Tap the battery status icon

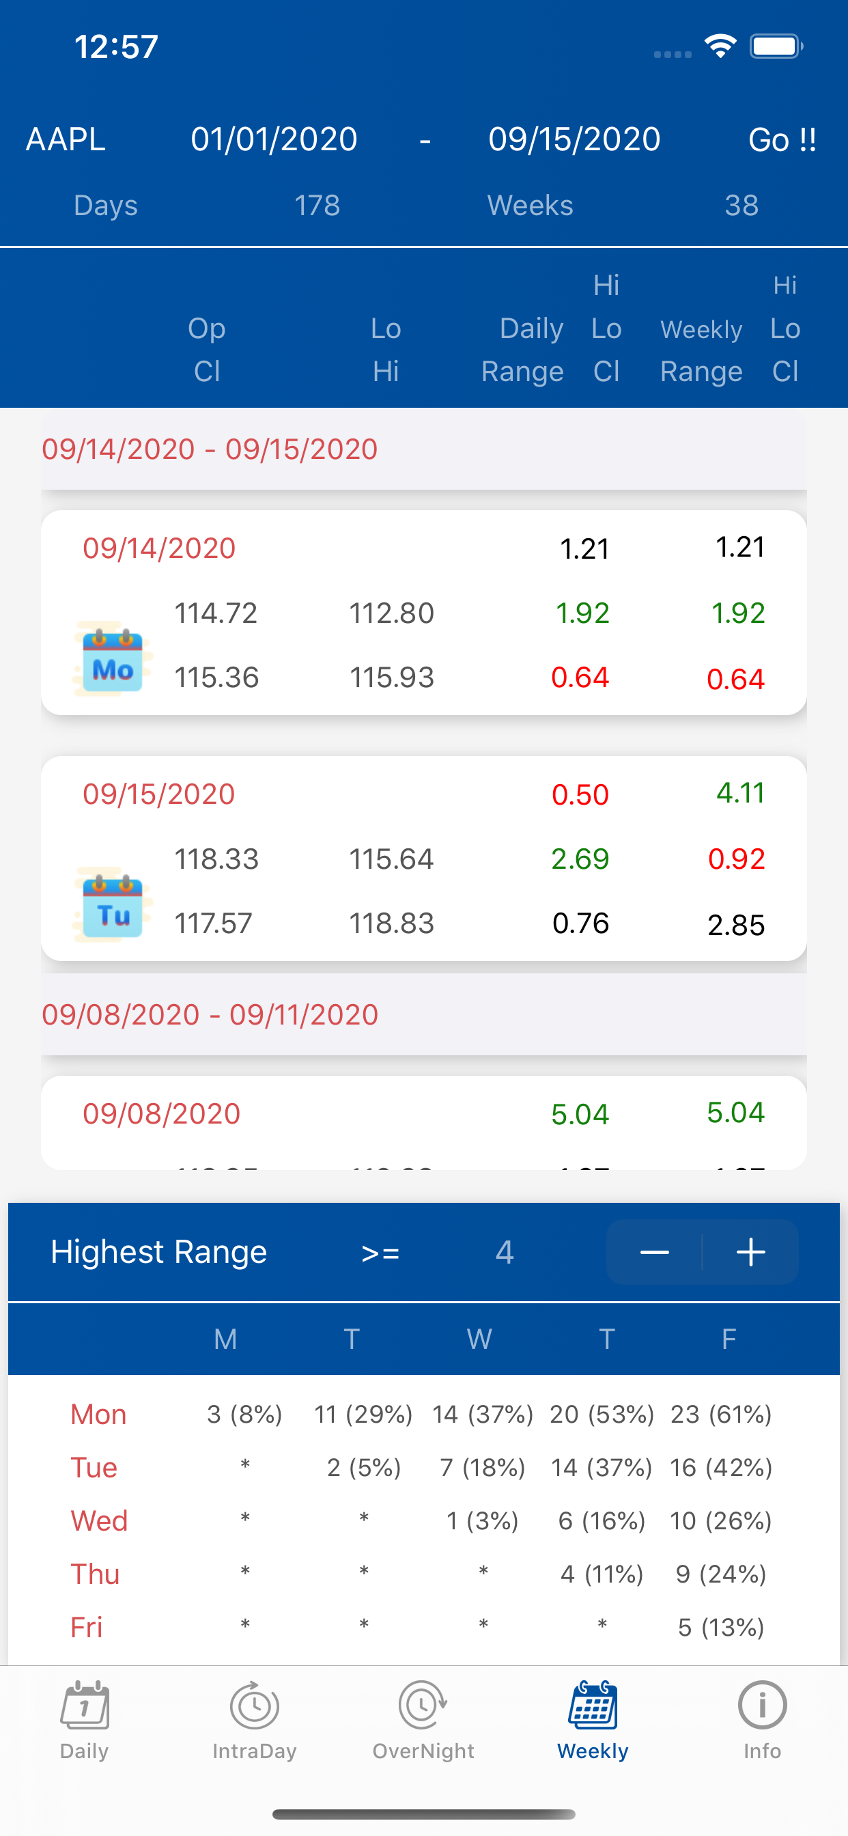(776, 46)
